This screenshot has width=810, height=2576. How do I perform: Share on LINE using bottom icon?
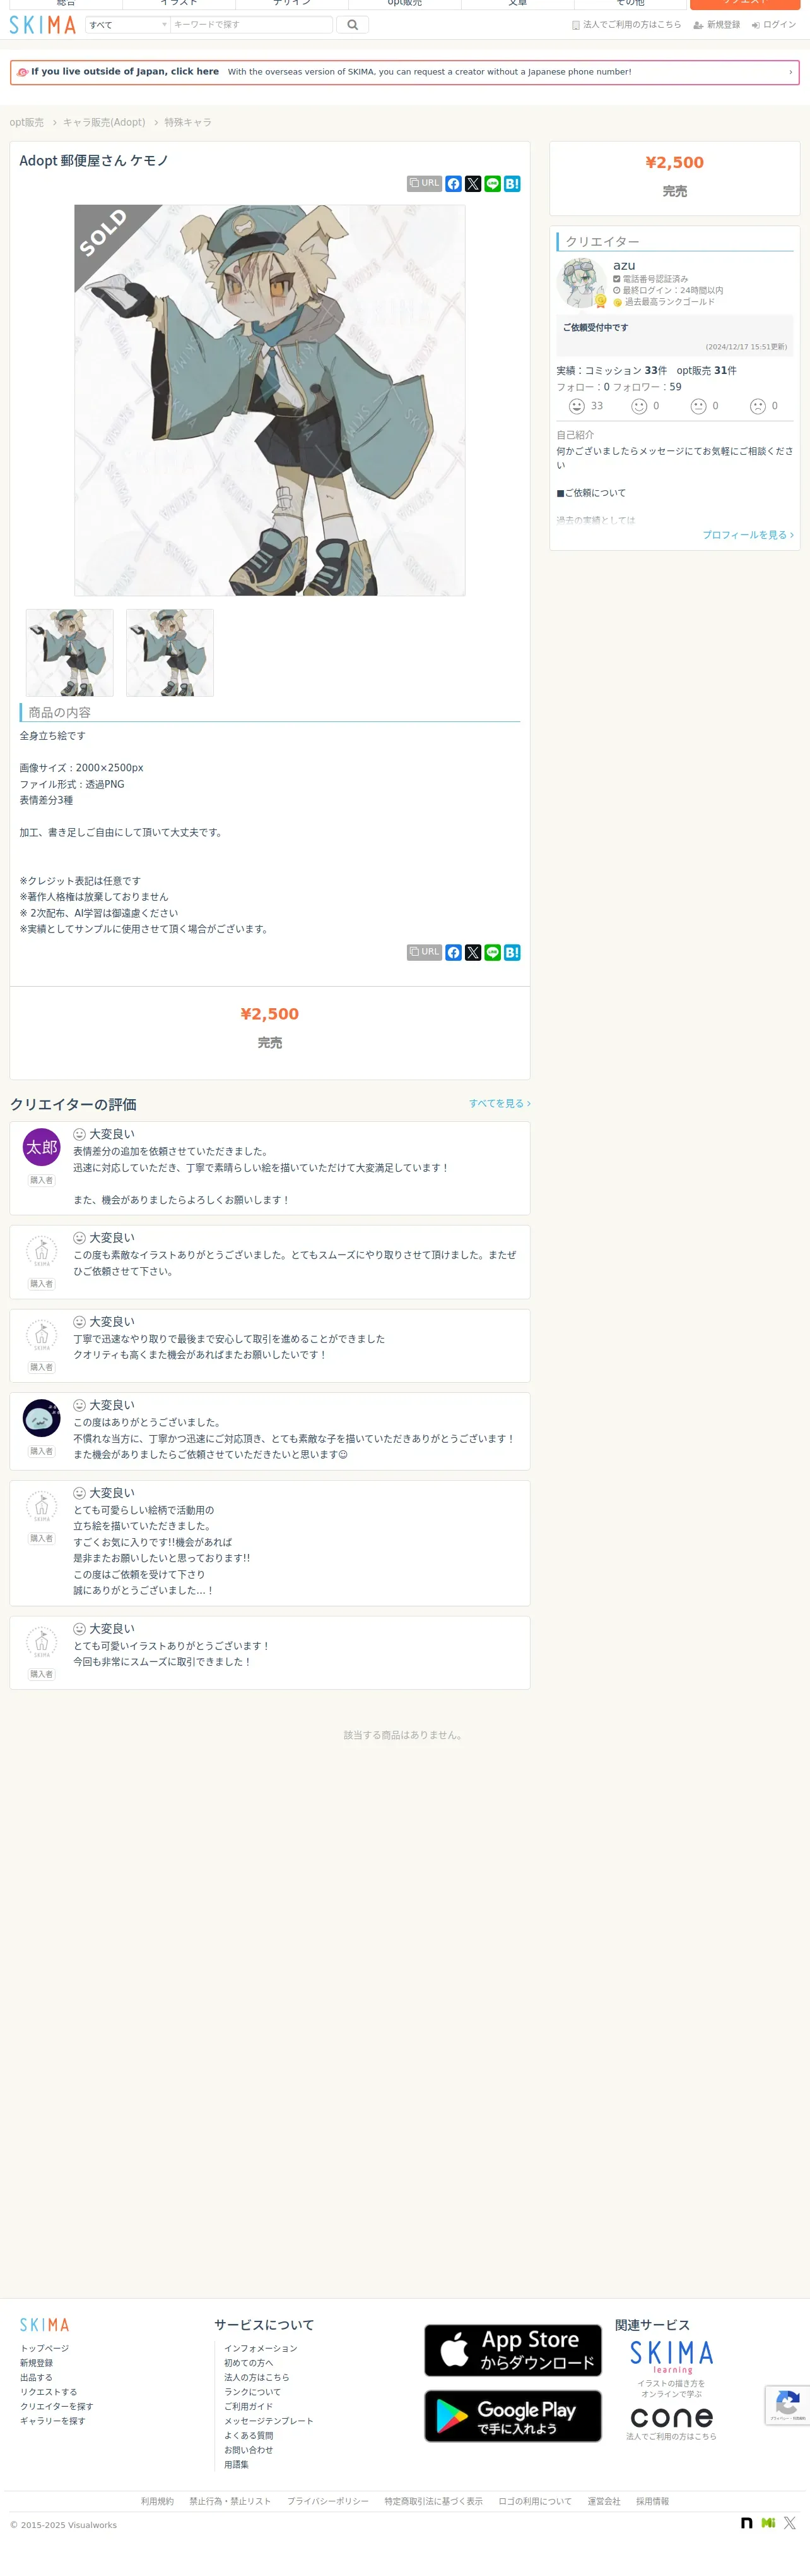point(493,952)
